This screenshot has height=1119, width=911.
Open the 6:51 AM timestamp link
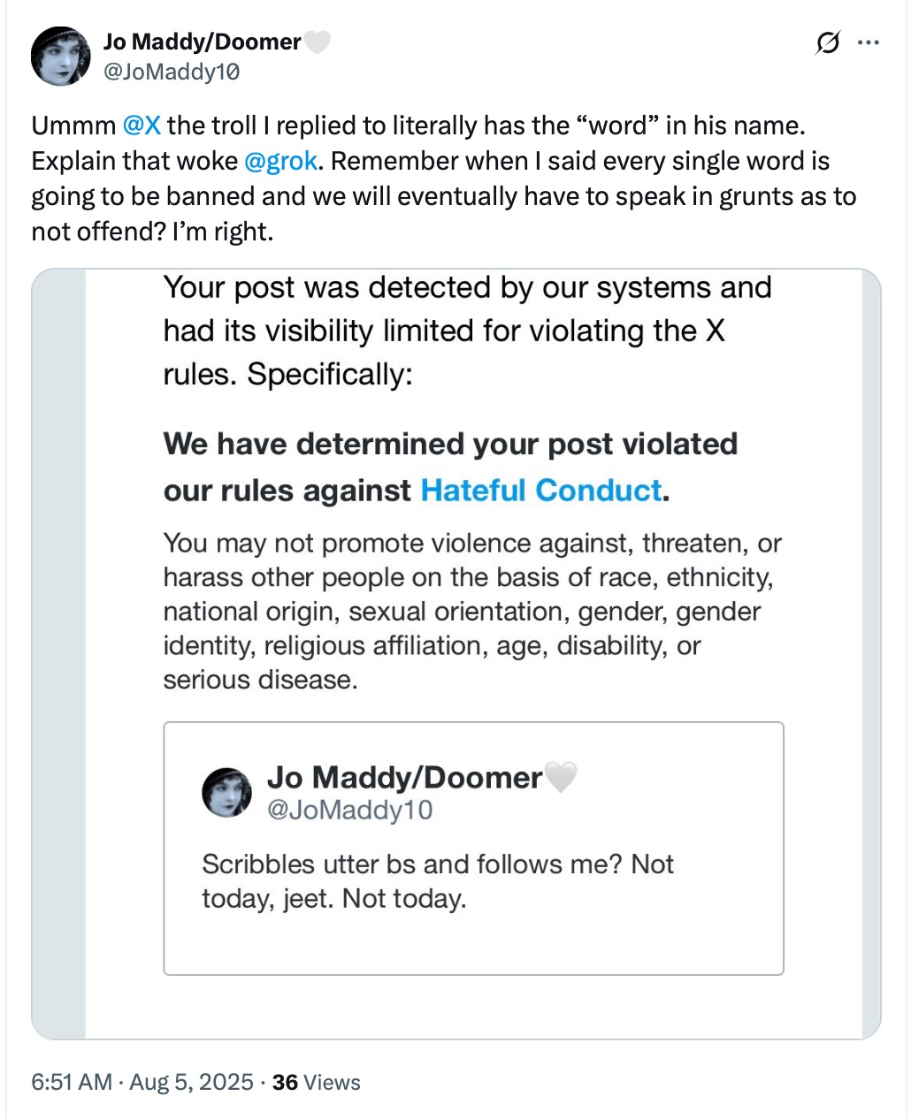click(x=72, y=1082)
